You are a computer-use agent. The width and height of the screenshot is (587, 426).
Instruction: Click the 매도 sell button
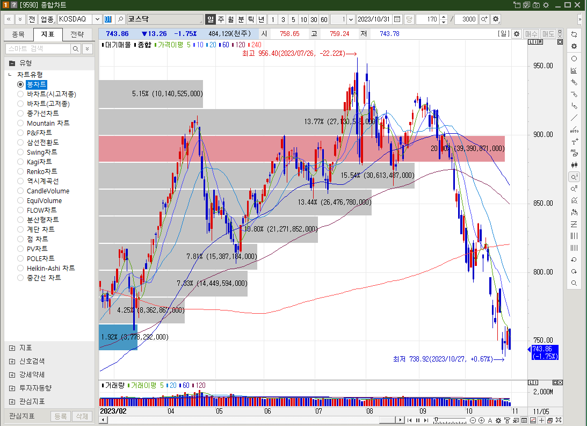(x=548, y=34)
